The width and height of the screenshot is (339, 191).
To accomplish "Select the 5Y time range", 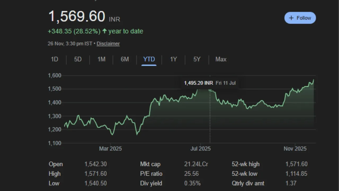I will click(197, 59).
